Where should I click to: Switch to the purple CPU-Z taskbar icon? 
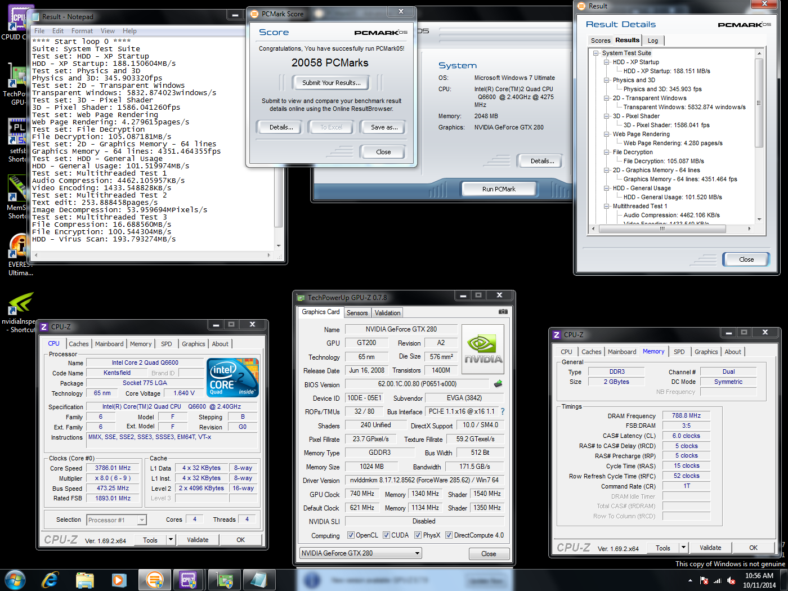[x=188, y=580]
